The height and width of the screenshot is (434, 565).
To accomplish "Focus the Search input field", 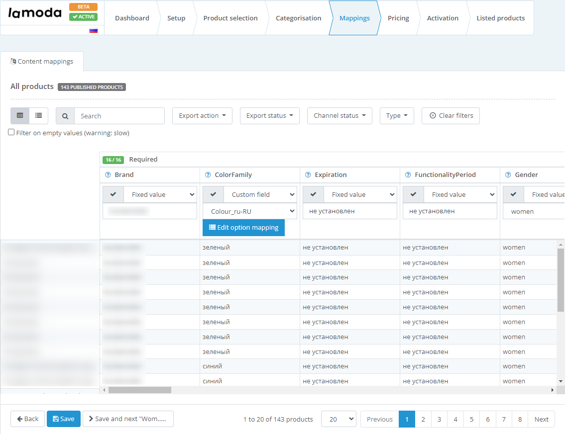I will click(119, 116).
